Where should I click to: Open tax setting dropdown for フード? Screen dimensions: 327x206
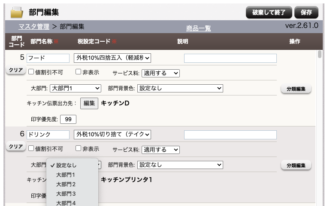112,58
